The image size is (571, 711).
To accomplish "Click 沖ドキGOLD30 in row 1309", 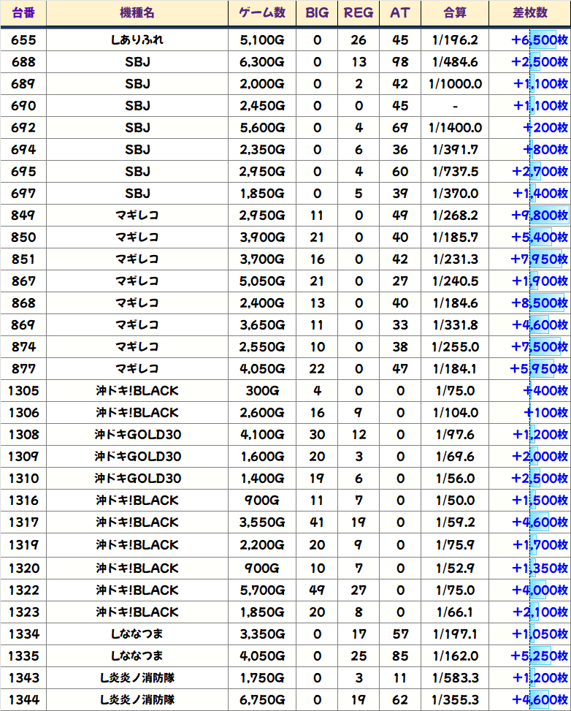I will pyautogui.click(x=137, y=457).
